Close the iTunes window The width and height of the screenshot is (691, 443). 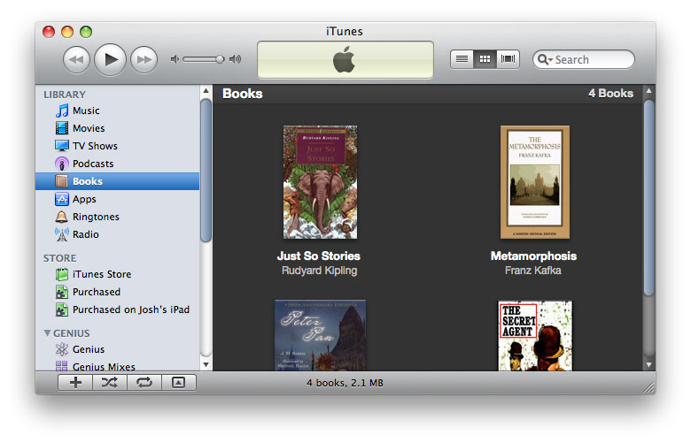[49, 32]
